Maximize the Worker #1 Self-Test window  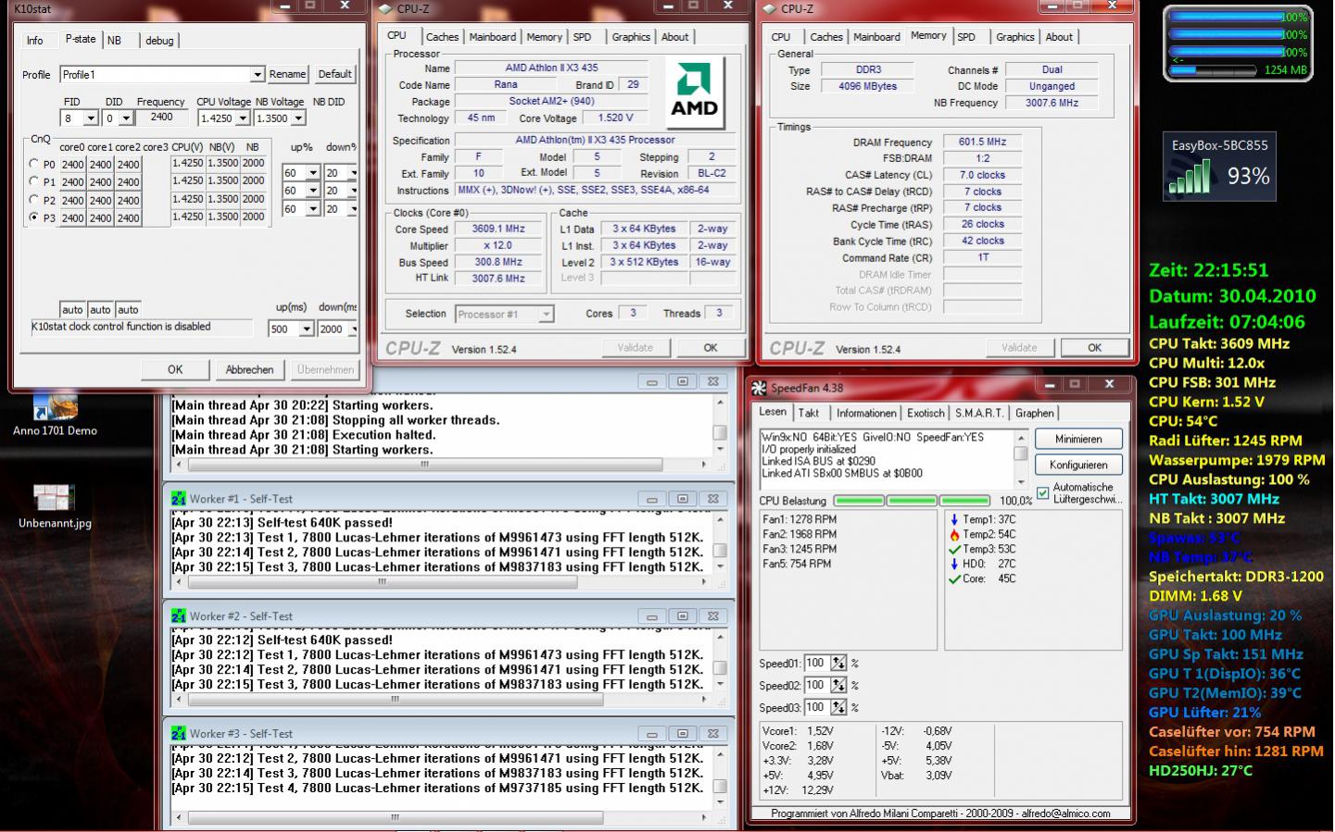point(683,498)
